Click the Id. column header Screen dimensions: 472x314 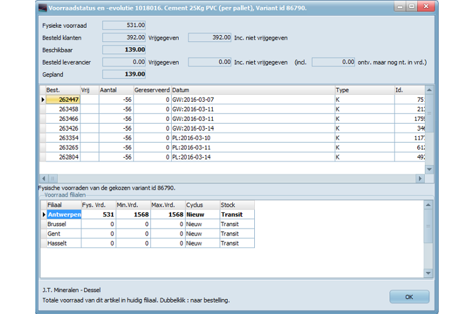pos(410,90)
